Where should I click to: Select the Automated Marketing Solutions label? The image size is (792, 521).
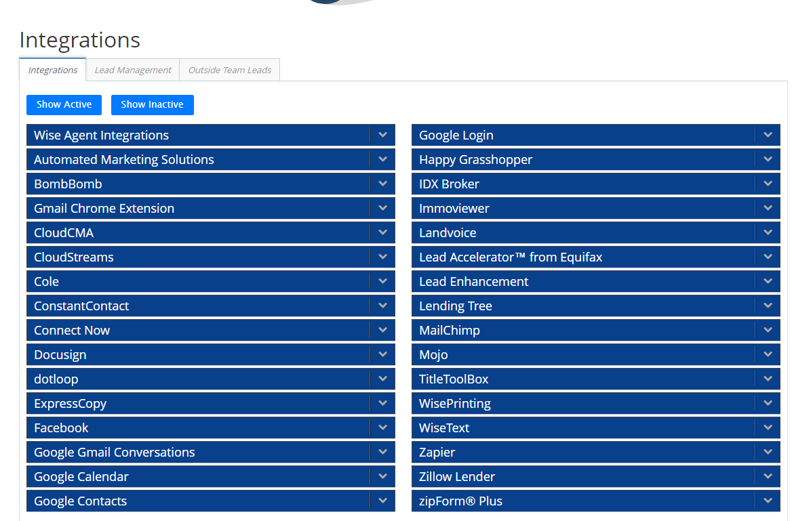(x=123, y=159)
